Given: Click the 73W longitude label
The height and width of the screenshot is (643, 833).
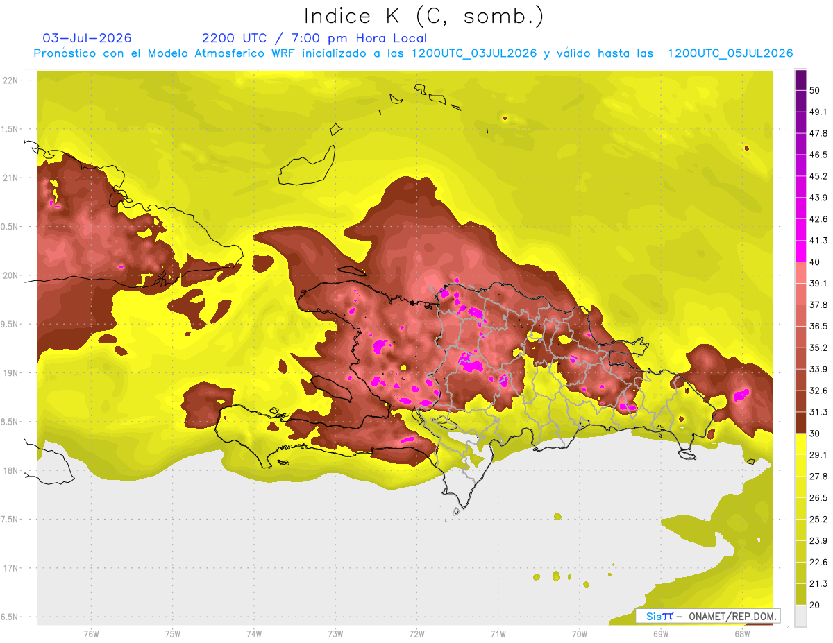Looking at the screenshot, I should 335,633.
